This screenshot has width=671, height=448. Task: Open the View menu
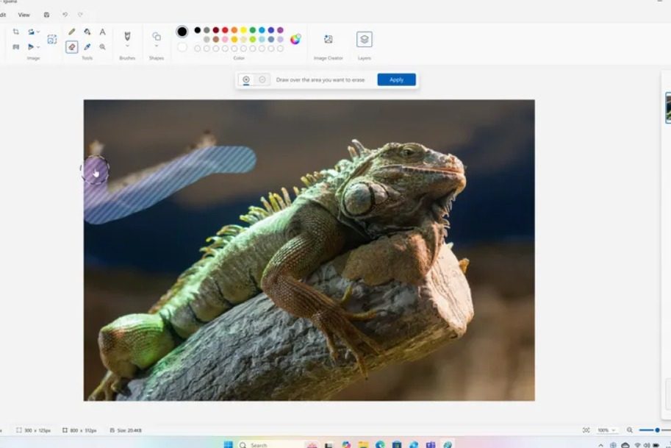(24, 14)
